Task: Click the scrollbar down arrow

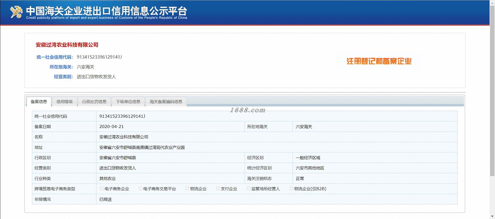Action: (492, 216)
